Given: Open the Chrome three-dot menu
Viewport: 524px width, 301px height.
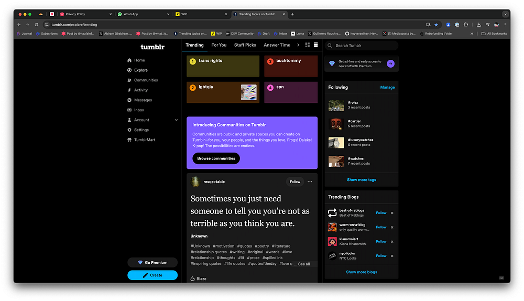Looking at the screenshot, I should tap(505, 25).
